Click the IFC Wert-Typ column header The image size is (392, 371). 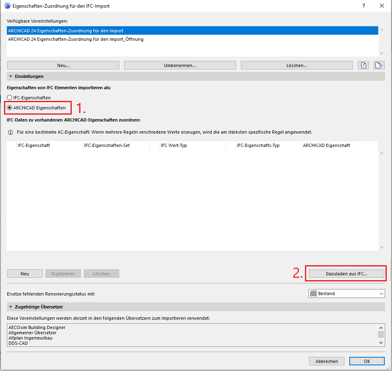pyautogui.click(x=174, y=146)
